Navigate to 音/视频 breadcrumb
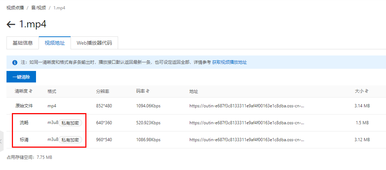The height and width of the screenshot is (170, 386). coord(38,8)
